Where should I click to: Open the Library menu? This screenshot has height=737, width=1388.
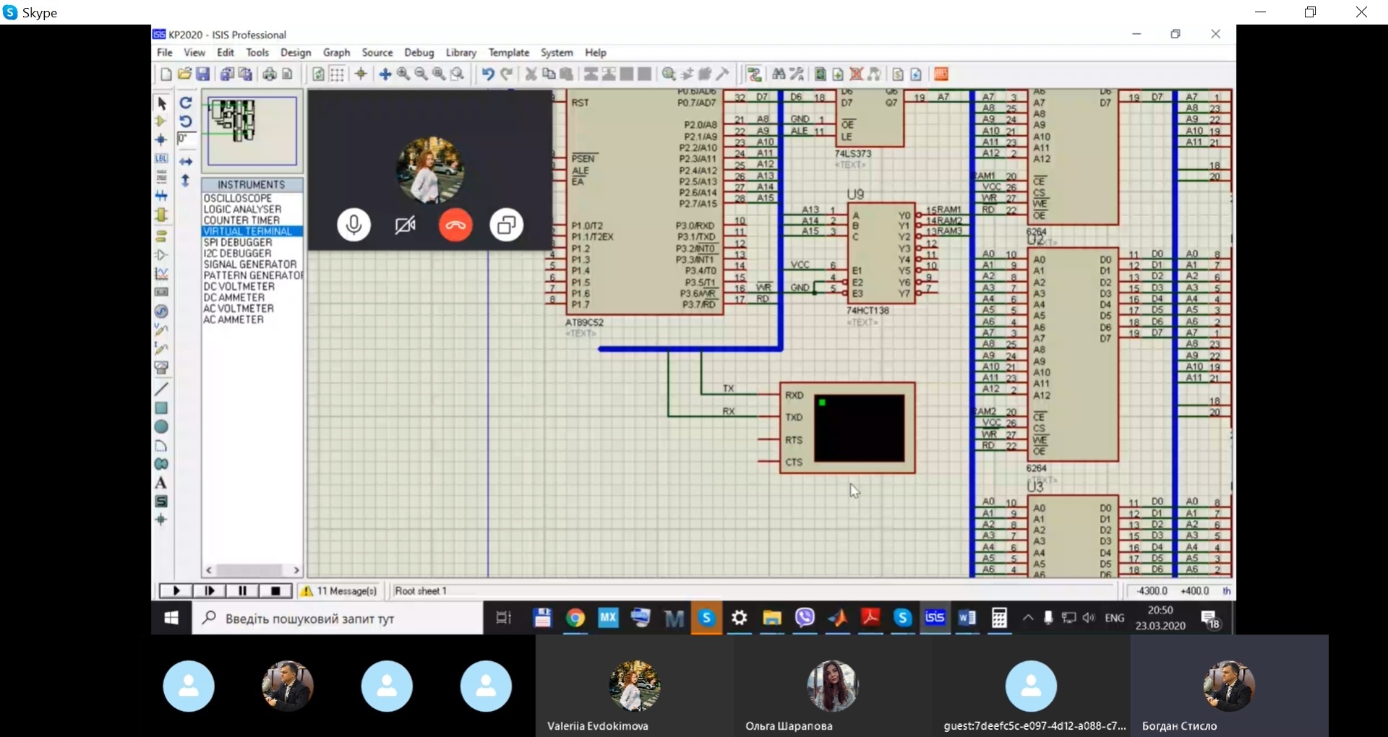[x=461, y=53]
